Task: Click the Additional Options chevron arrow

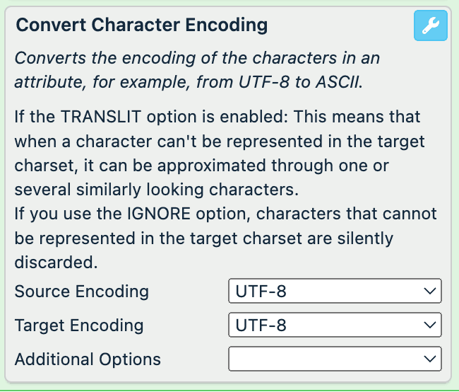Action: pyautogui.click(x=429, y=359)
